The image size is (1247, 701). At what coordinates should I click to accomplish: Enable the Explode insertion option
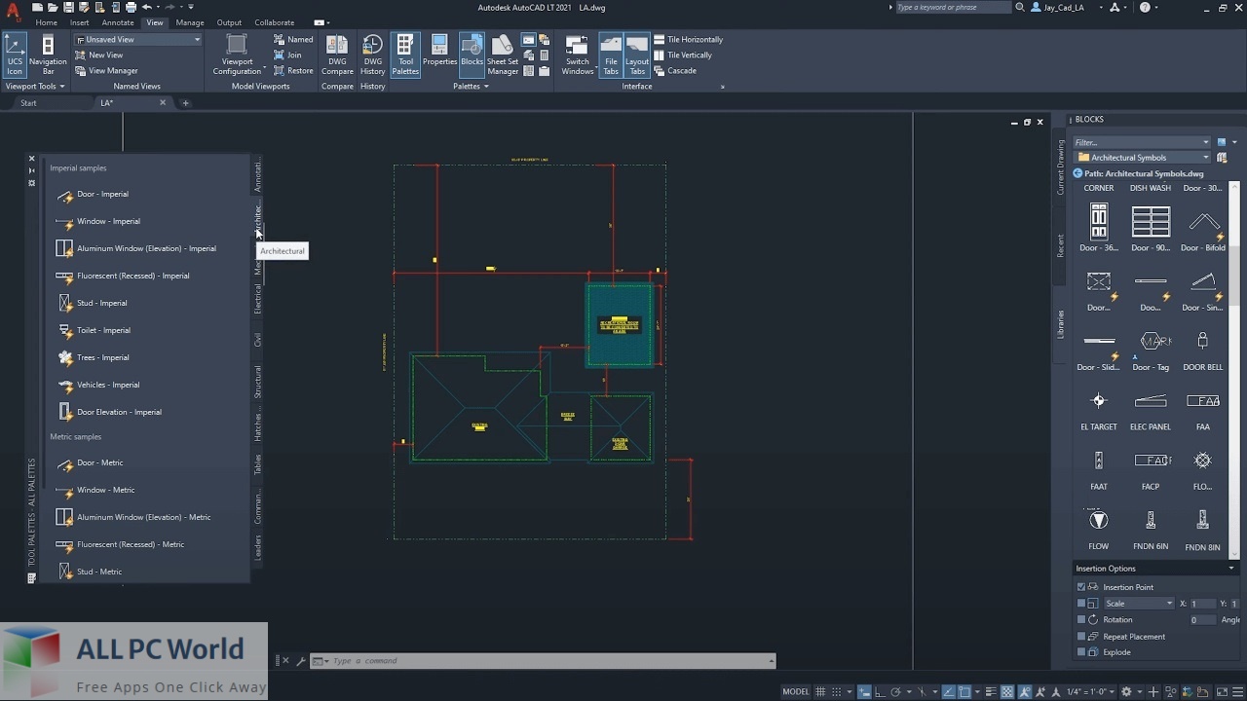1080,652
